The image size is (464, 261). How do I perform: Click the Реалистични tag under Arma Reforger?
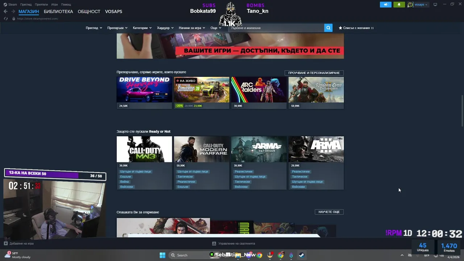[244, 171]
